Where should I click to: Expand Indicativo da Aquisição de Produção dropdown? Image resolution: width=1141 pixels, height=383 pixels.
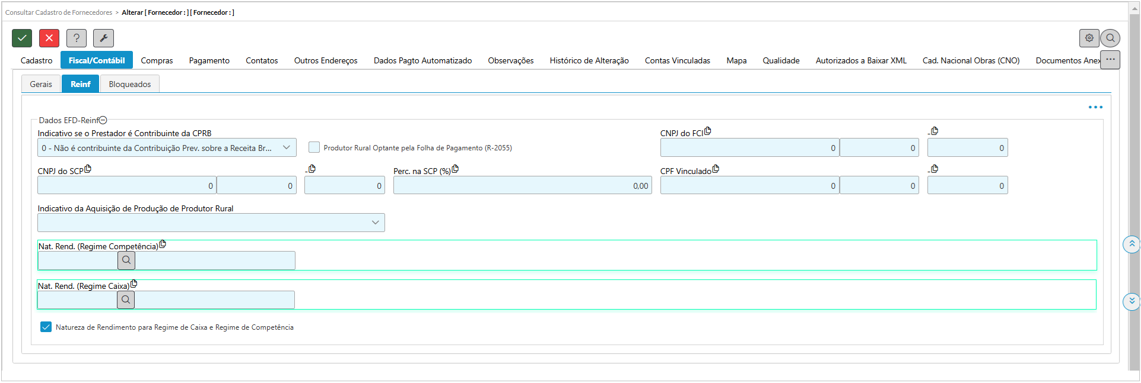click(211, 223)
